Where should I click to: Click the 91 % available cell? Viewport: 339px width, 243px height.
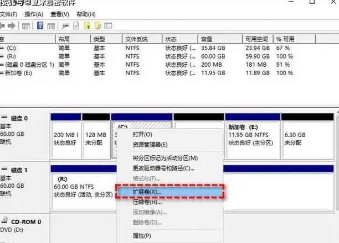pos(283,65)
